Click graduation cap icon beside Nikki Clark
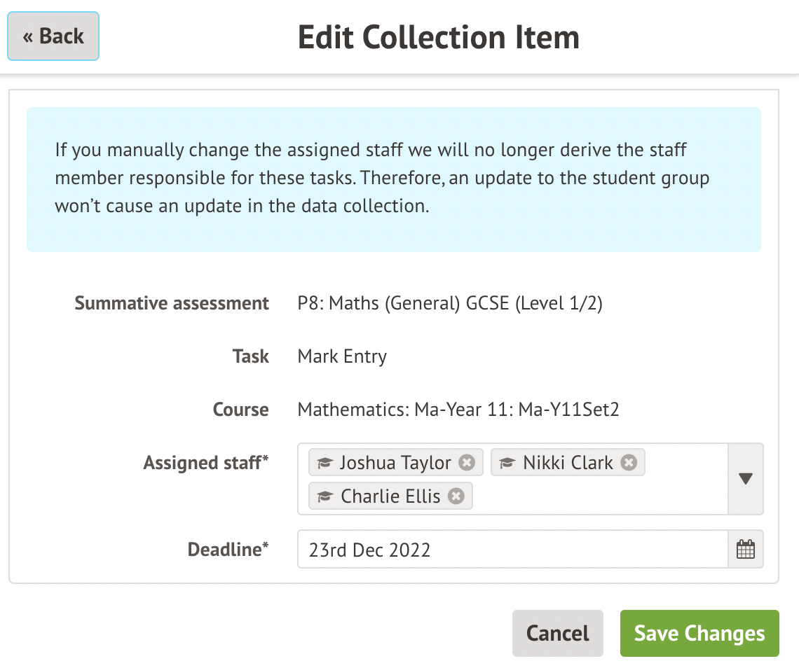Image resolution: width=799 pixels, height=668 pixels. [507, 464]
